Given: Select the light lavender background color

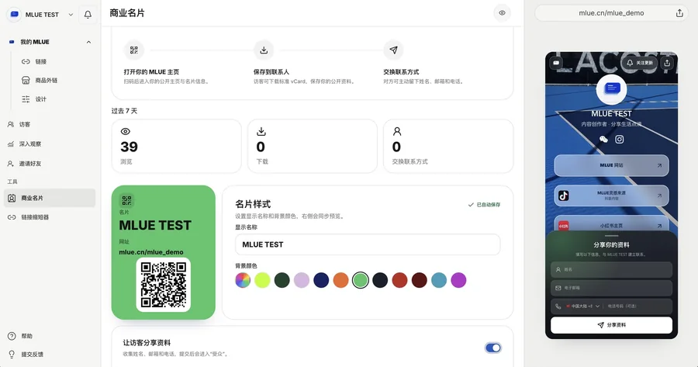Looking at the screenshot, I should pos(302,280).
